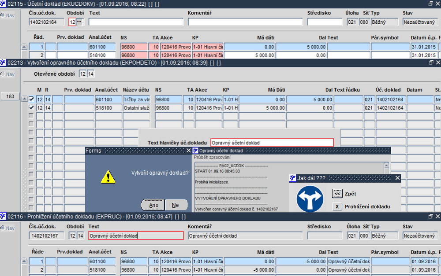
Task: Close the Forms confirmation dialog
Action: click(x=188, y=151)
